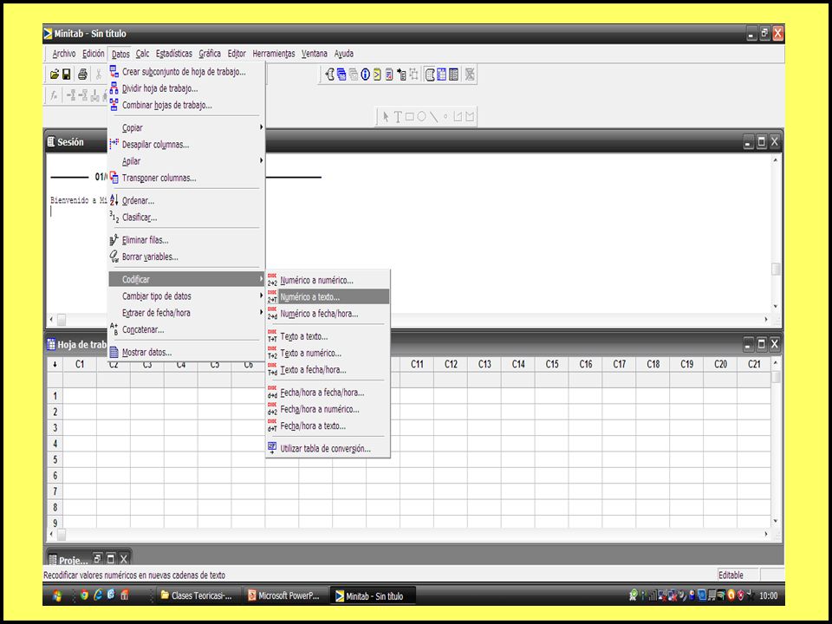Select Eliminar filas menu entry

pyautogui.click(x=185, y=240)
